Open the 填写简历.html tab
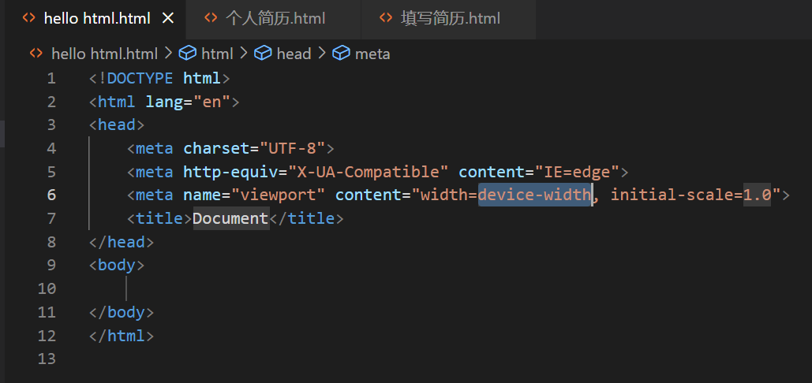Image resolution: width=812 pixels, height=383 pixels. [448, 19]
